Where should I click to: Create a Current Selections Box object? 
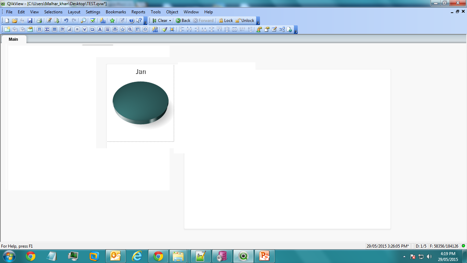[85, 29]
